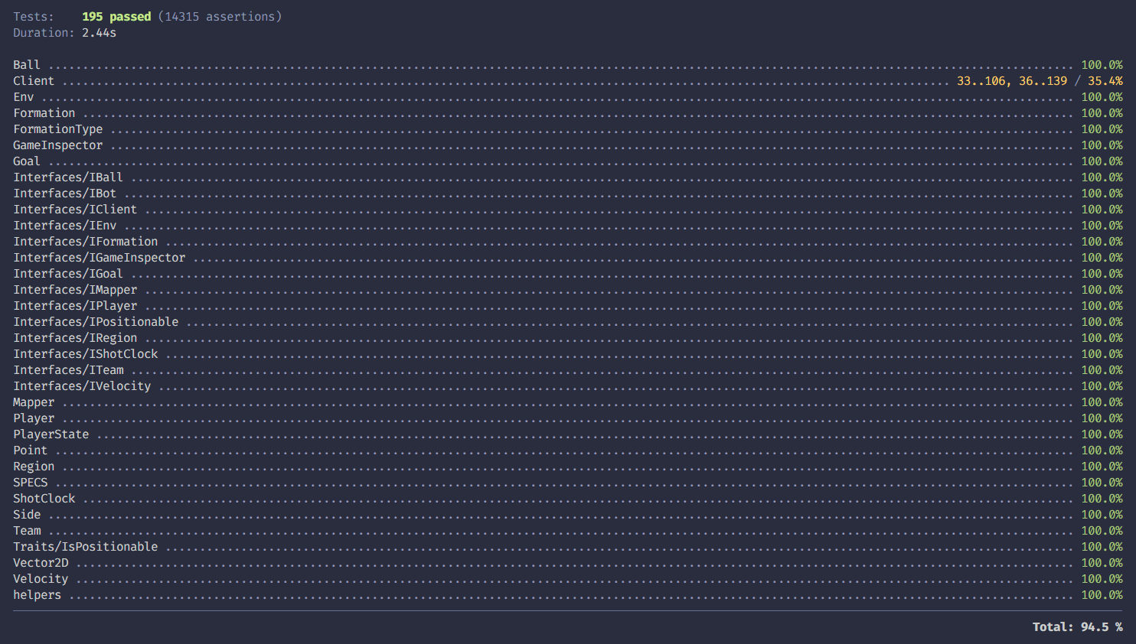The height and width of the screenshot is (644, 1136).
Task: Click 'Interfaces/IEnv' row name
Action: tap(65, 226)
